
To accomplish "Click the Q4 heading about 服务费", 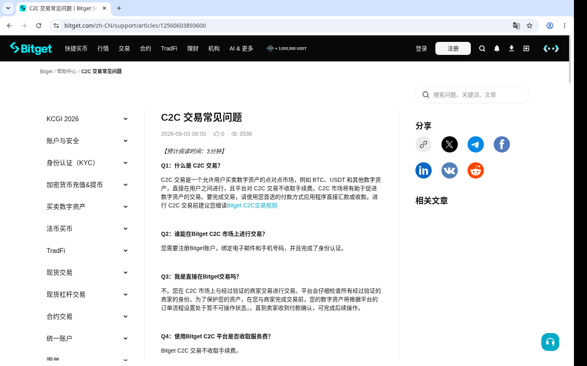I will click(216, 336).
